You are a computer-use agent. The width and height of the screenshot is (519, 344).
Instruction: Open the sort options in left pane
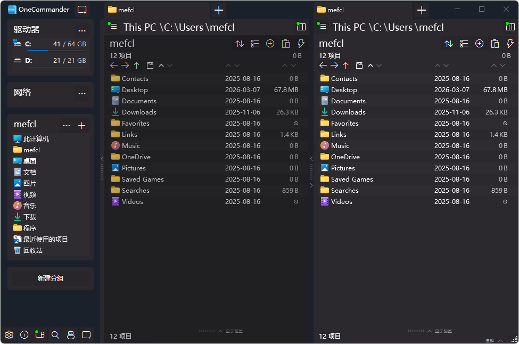click(x=240, y=44)
